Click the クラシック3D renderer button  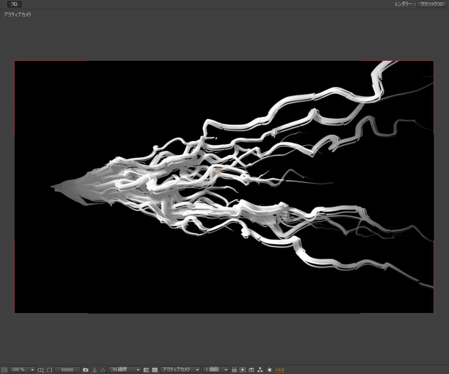(431, 4)
